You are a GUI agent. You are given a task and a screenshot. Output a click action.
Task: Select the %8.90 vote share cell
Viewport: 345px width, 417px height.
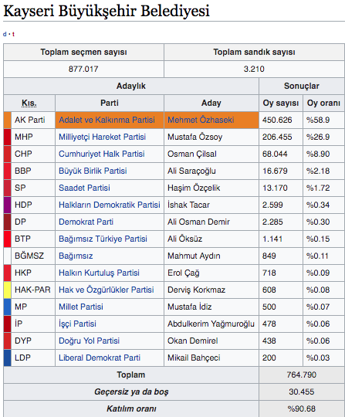pyautogui.click(x=323, y=154)
